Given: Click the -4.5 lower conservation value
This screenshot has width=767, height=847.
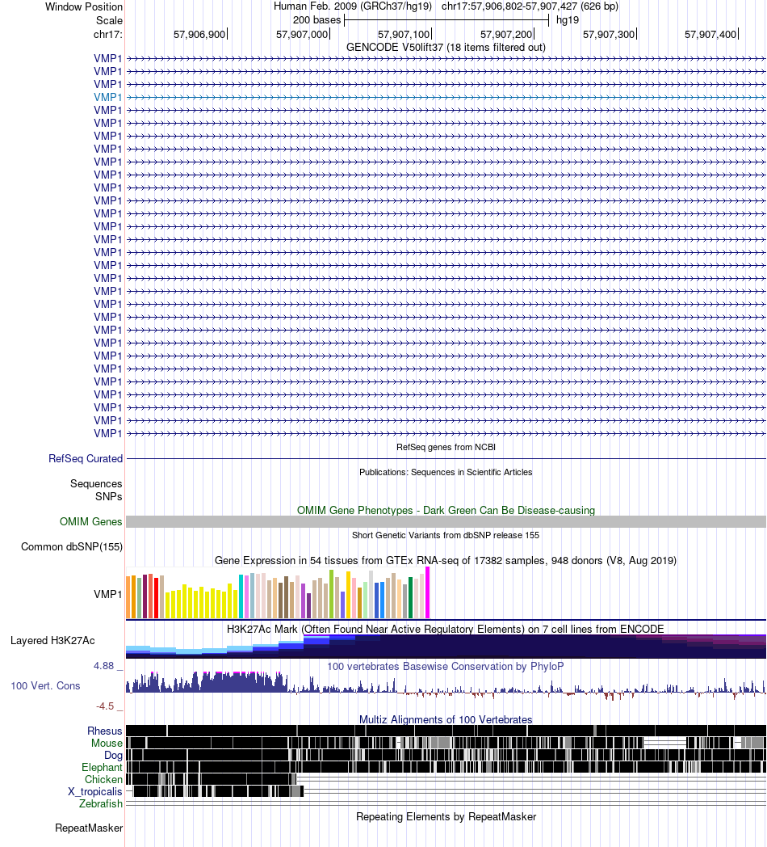Looking at the screenshot, I should [105, 706].
